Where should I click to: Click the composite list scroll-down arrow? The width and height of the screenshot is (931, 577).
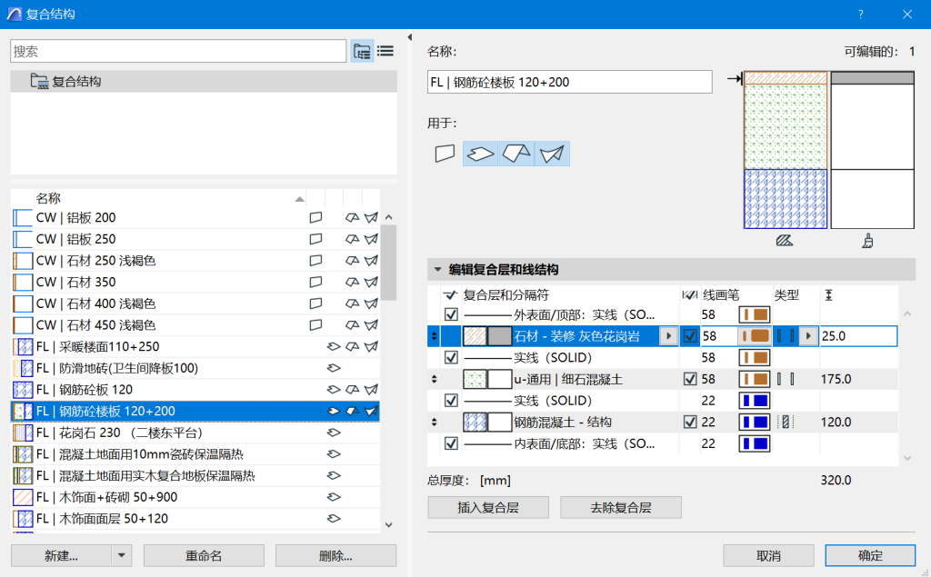click(x=389, y=525)
